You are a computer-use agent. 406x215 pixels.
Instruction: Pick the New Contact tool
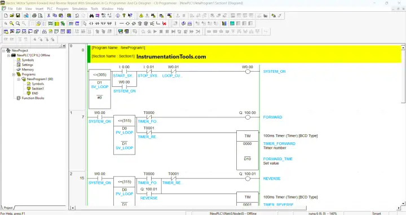pos(91,24)
